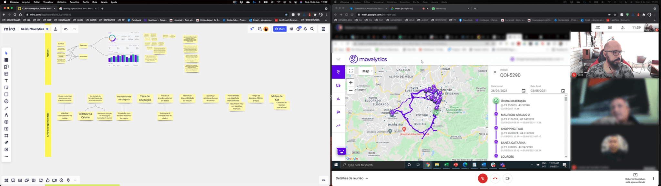Image resolution: width=661 pixels, height=186 pixels.
Task: Open Data Inicial calendar picker
Action: (x=524, y=91)
